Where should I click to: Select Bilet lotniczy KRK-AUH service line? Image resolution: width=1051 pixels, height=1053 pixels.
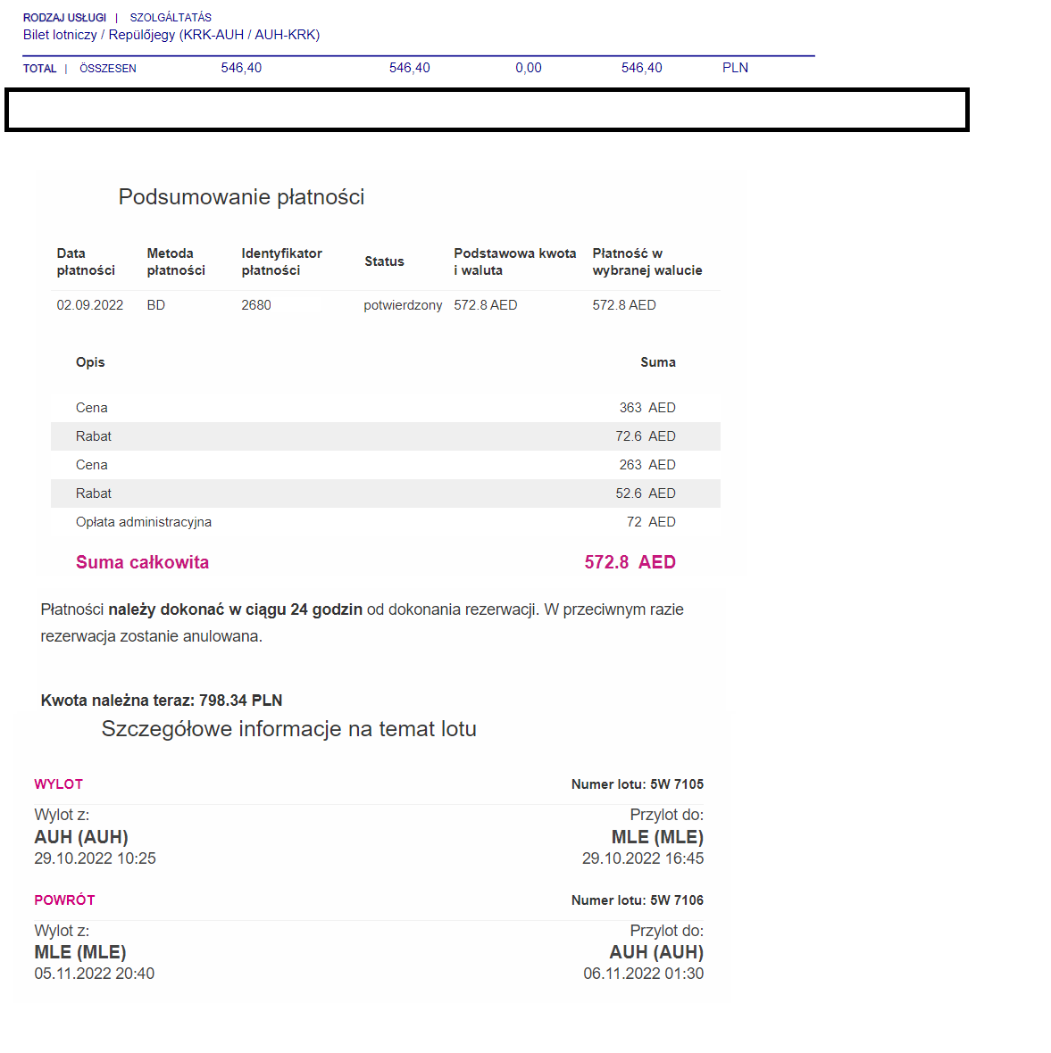tap(171, 34)
